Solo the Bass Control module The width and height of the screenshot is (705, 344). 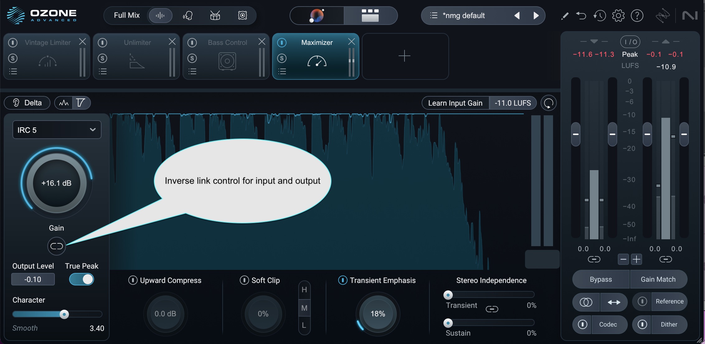click(x=192, y=58)
